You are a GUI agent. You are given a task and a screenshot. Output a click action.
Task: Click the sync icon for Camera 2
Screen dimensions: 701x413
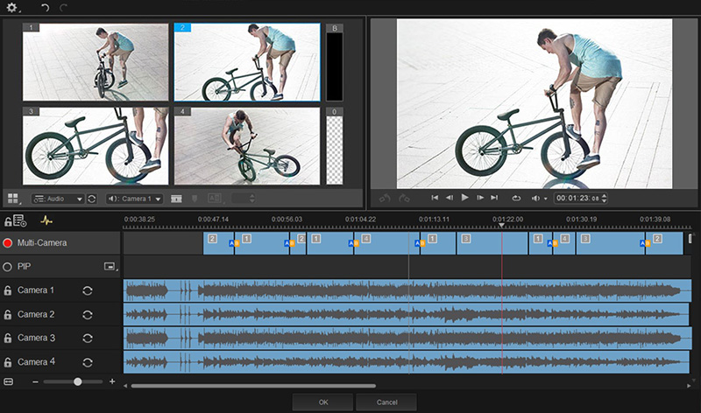[88, 314]
